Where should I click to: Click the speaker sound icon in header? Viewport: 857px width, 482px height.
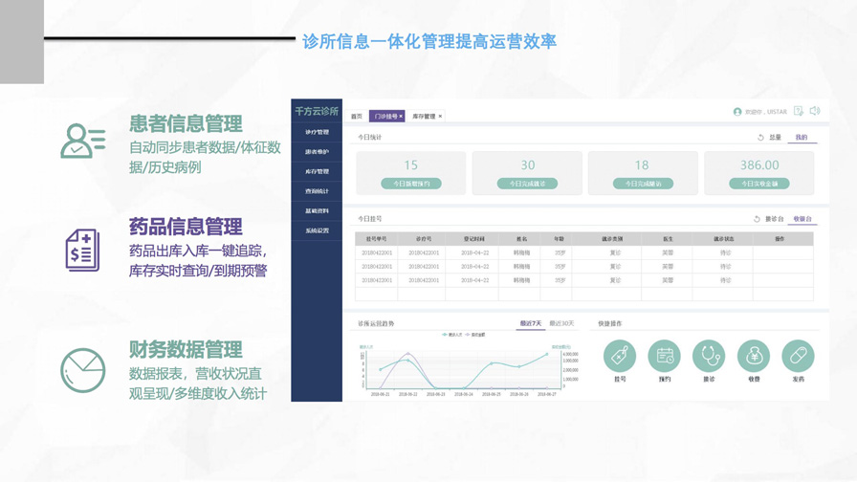[815, 111]
